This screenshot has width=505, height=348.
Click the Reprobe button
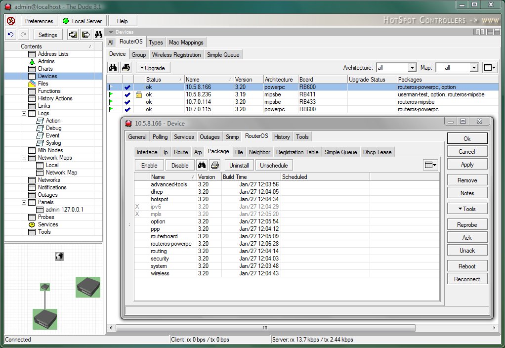(467, 224)
